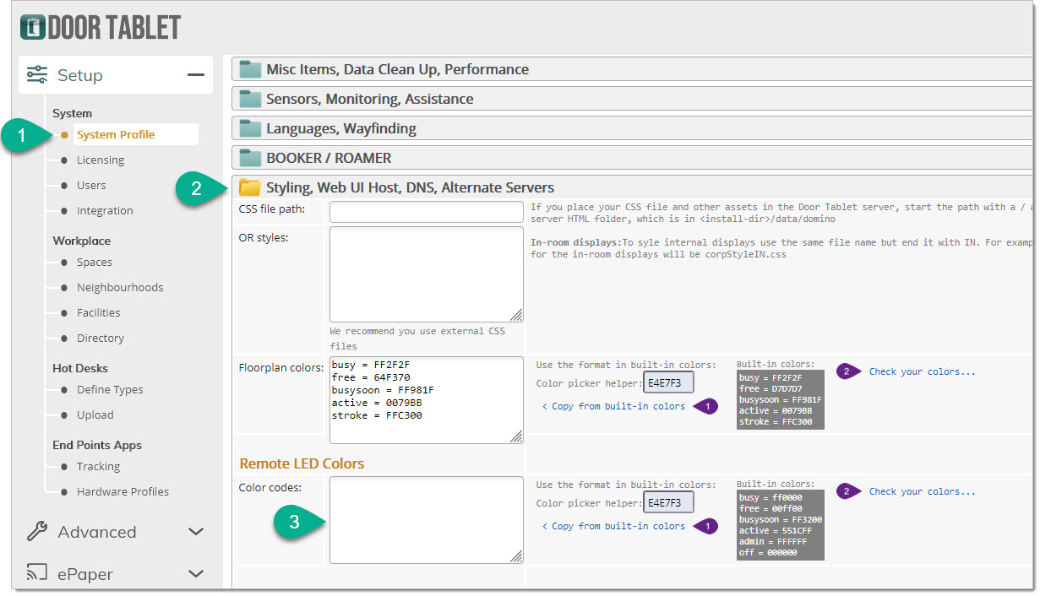Select System Profile in sidebar

click(x=116, y=135)
